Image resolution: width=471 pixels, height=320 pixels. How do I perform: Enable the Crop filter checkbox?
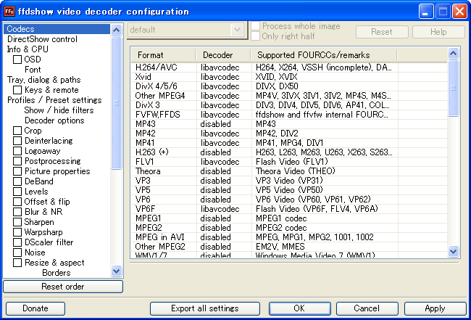[17, 131]
